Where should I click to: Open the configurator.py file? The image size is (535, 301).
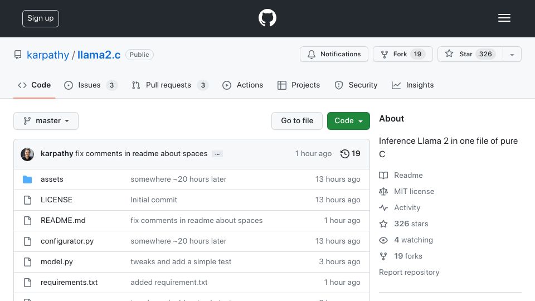tap(67, 241)
